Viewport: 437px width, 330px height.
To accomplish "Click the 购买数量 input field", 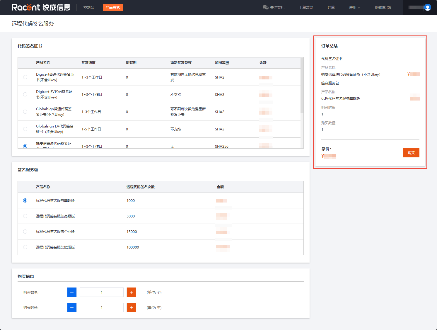I will [x=102, y=292].
